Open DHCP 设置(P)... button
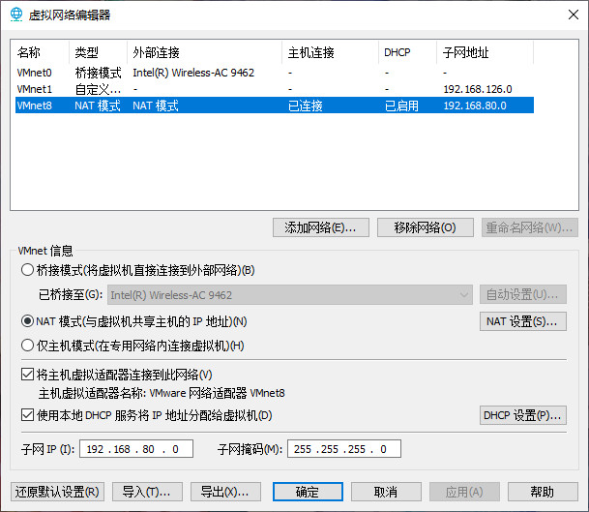Image resolution: width=589 pixels, height=512 pixels. coord(523,415)
